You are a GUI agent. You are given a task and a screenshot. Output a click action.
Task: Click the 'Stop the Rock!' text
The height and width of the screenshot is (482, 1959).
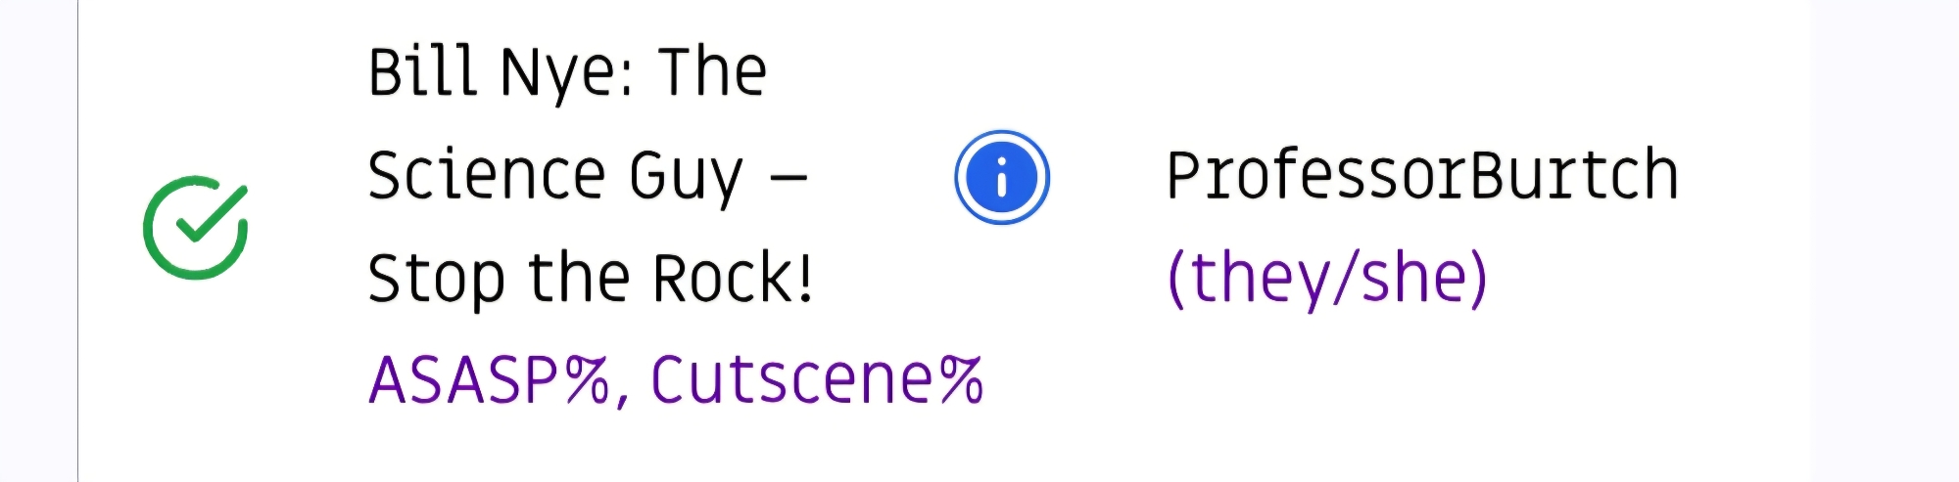click(x=590, y=279)
